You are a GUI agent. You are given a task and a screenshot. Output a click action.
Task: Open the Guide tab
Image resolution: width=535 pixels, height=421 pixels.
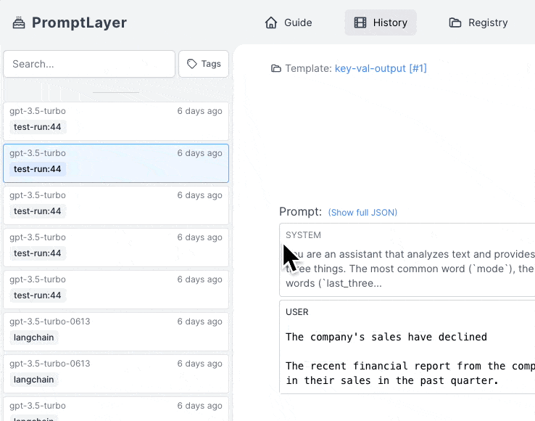point(289,23)
